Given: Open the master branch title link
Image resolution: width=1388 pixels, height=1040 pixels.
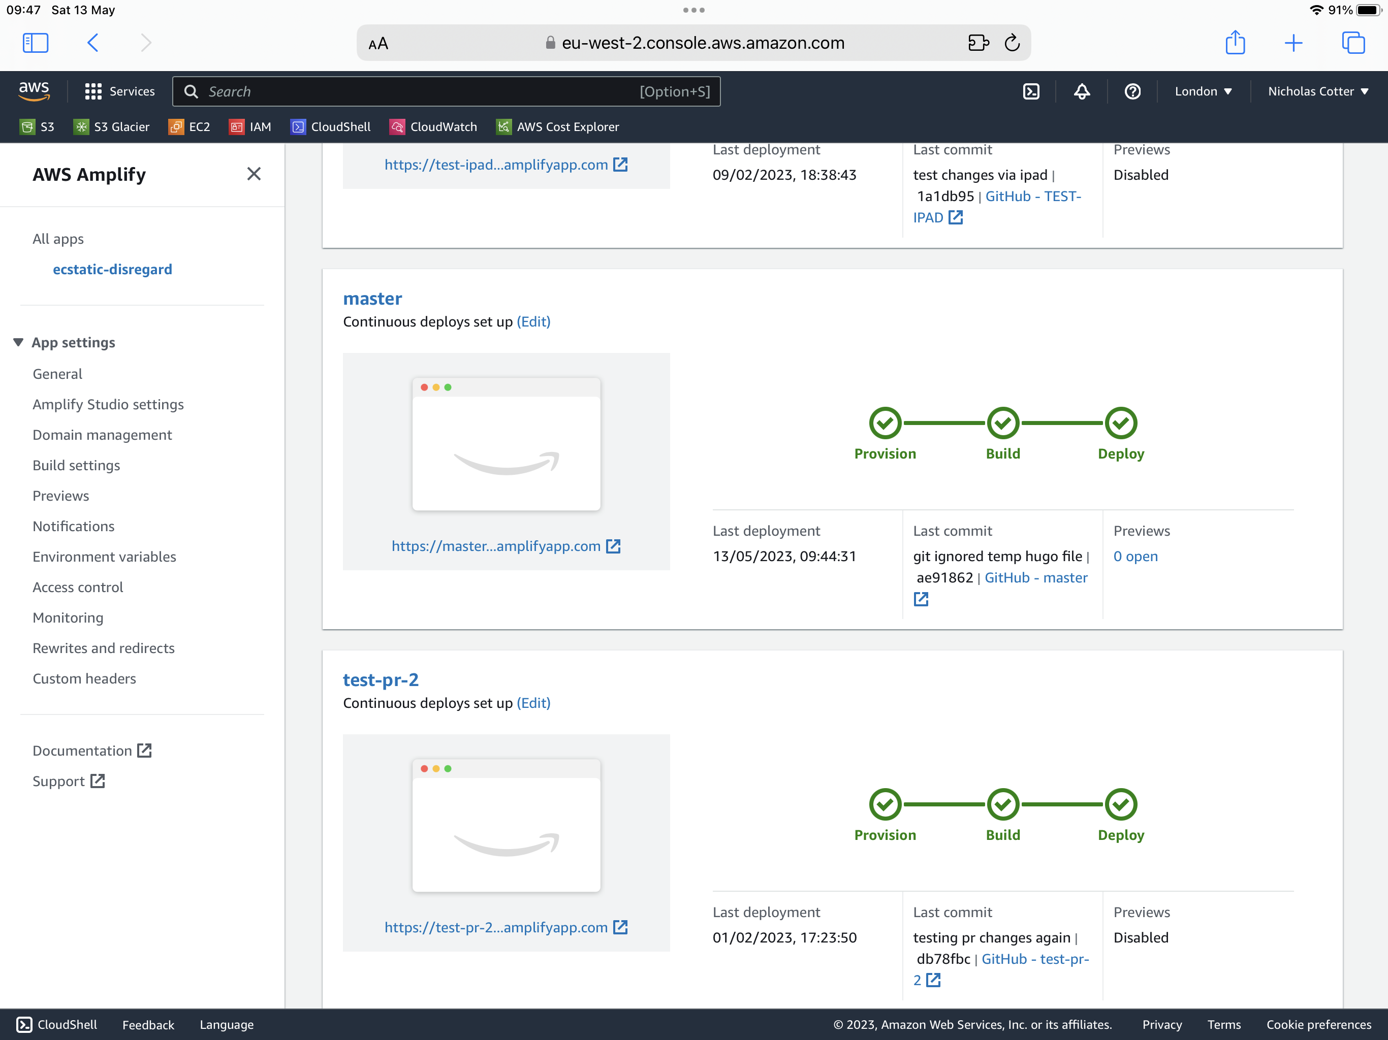Looking at the screenshot, I should [x=372, y=299].
